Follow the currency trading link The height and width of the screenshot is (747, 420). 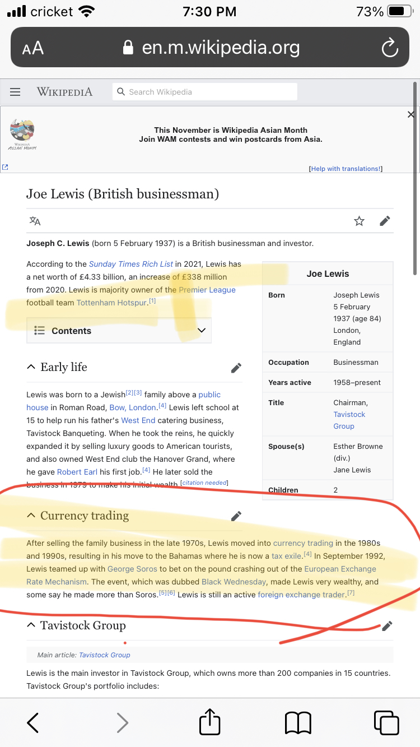pyautogui.click(x=303, y=543)
